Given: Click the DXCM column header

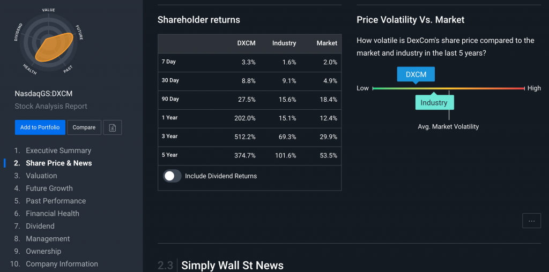Looking at the screenshot, I should point(246,43).
